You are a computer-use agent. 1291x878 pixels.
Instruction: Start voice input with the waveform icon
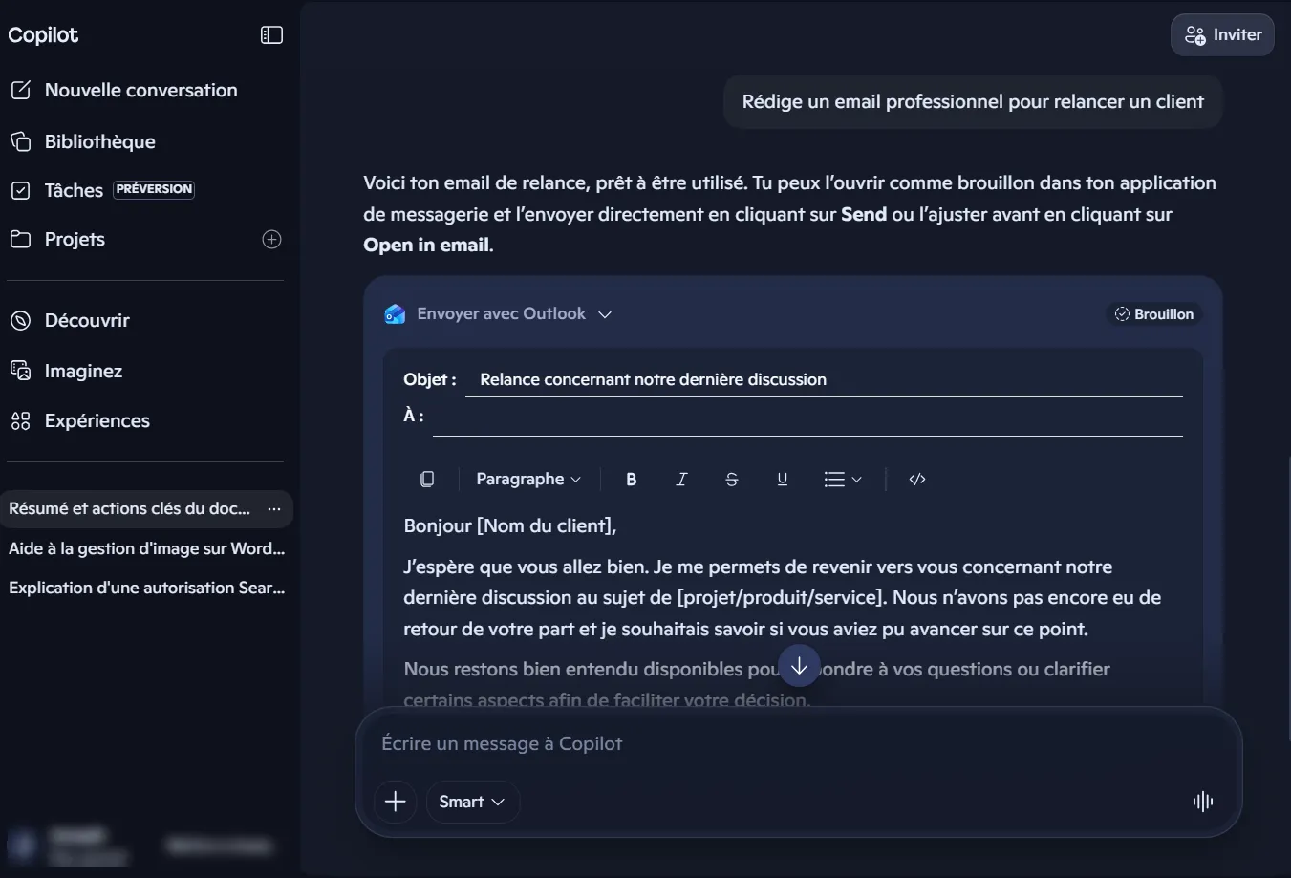[1203, 802]
